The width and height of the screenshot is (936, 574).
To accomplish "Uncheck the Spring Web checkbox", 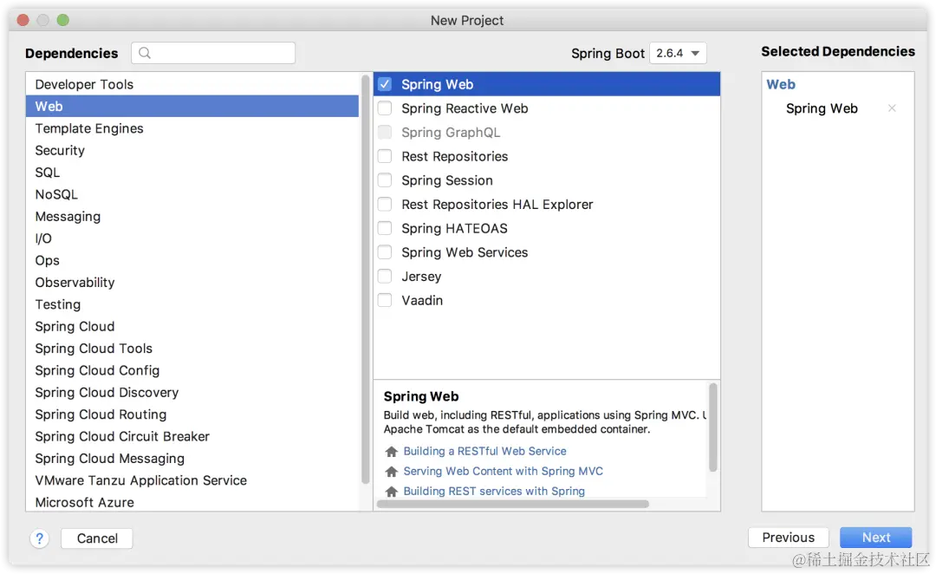I will click(x=385, y=84).
